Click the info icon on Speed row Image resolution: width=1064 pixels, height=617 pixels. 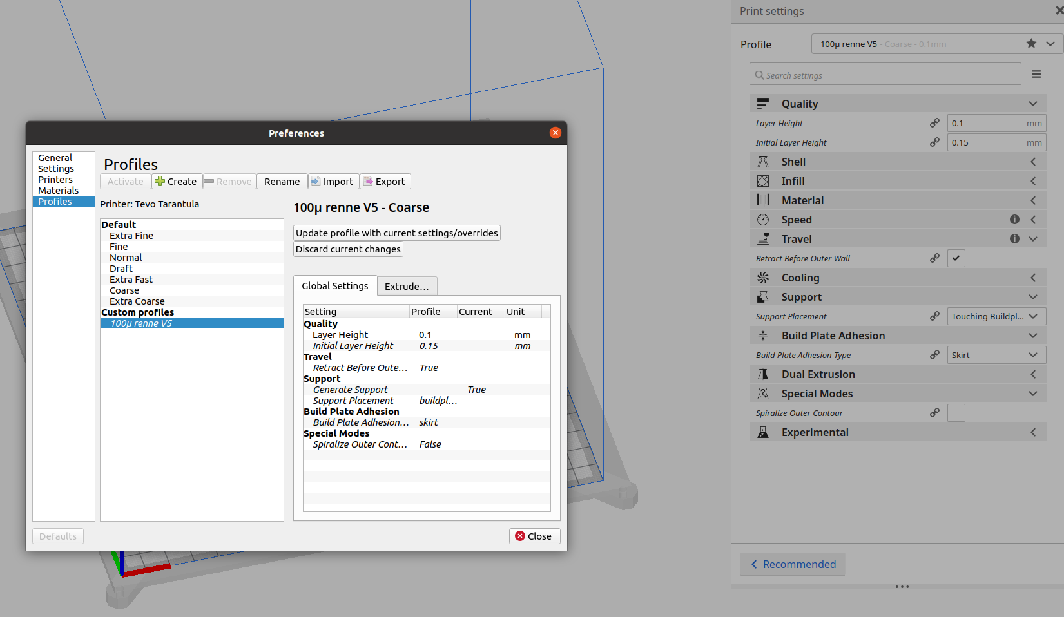point(1014,220)
